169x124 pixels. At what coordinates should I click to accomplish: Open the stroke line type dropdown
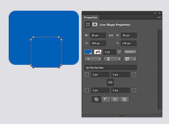coord(130,52)
